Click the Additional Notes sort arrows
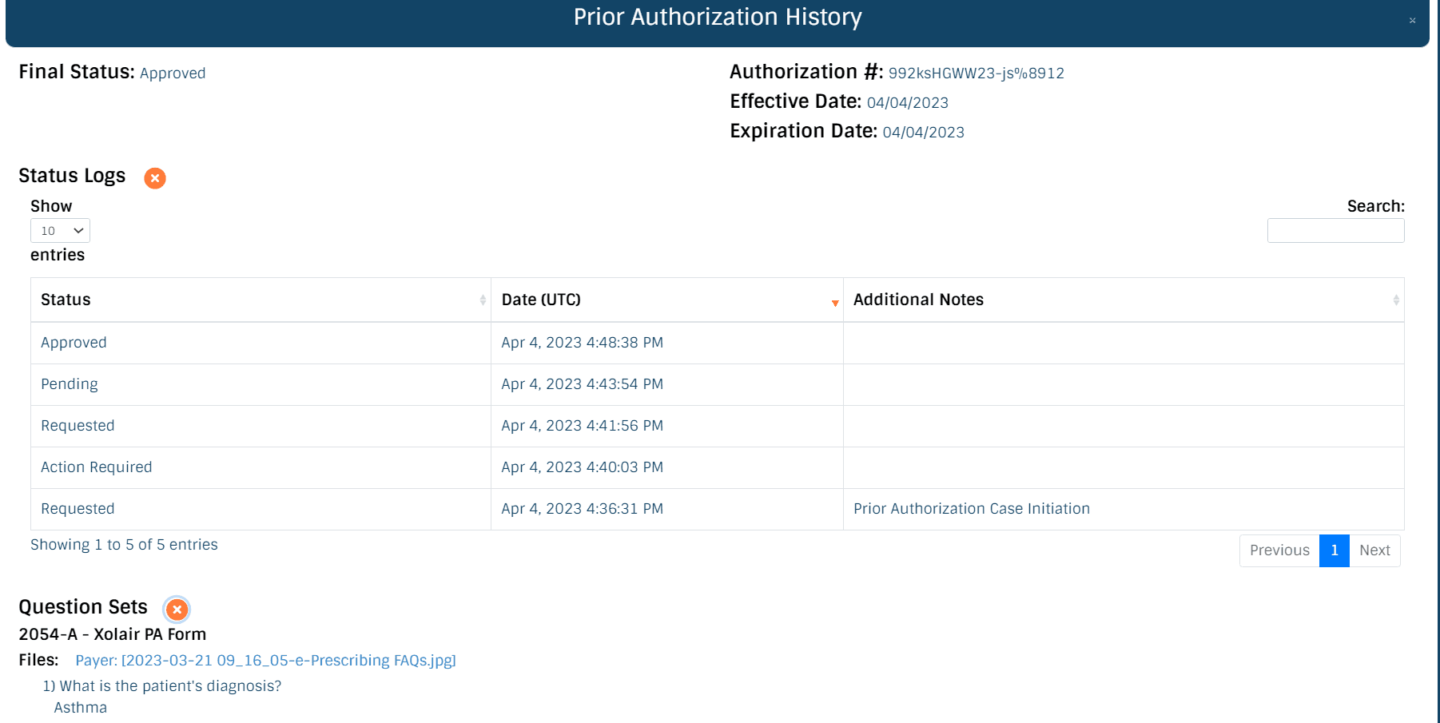The width and height of the screenshot is (1440, 723). (1395, 300)
